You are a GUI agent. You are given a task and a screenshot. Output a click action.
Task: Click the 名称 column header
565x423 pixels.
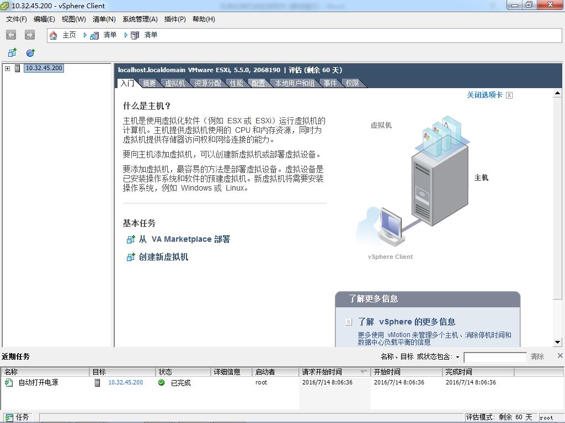(x=45, y=372)
